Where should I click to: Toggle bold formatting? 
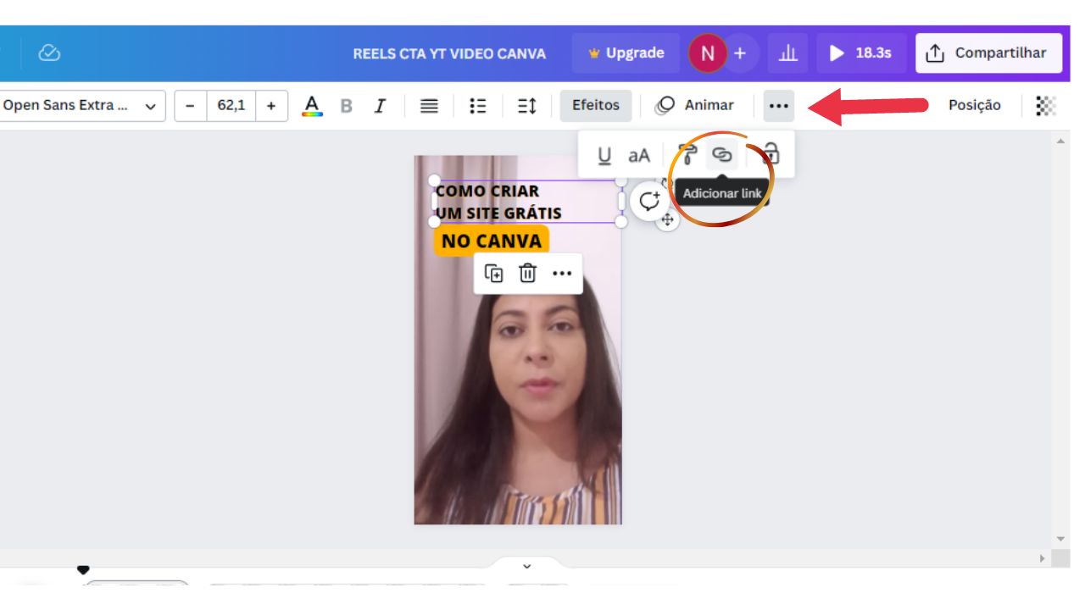coord(346,106)
